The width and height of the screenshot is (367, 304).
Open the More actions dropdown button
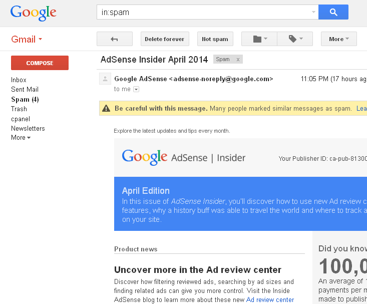tap(338, 39)
